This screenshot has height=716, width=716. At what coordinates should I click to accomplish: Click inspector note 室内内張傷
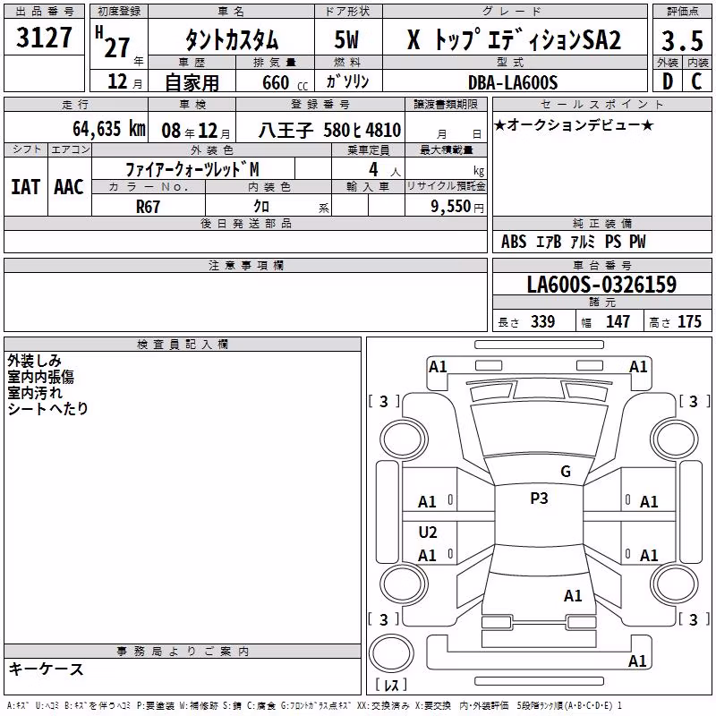click(x=40, y=377)
